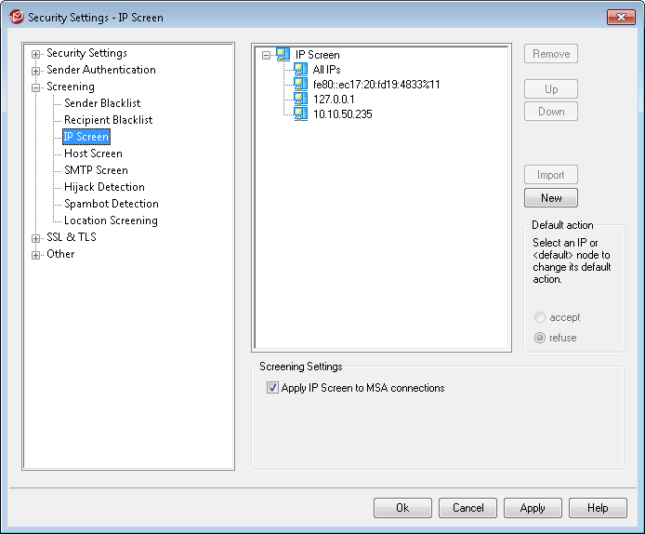
Task: Click the icon next to fe80::ec17:20:fd19:4833%11
Action: pos(300,85)
